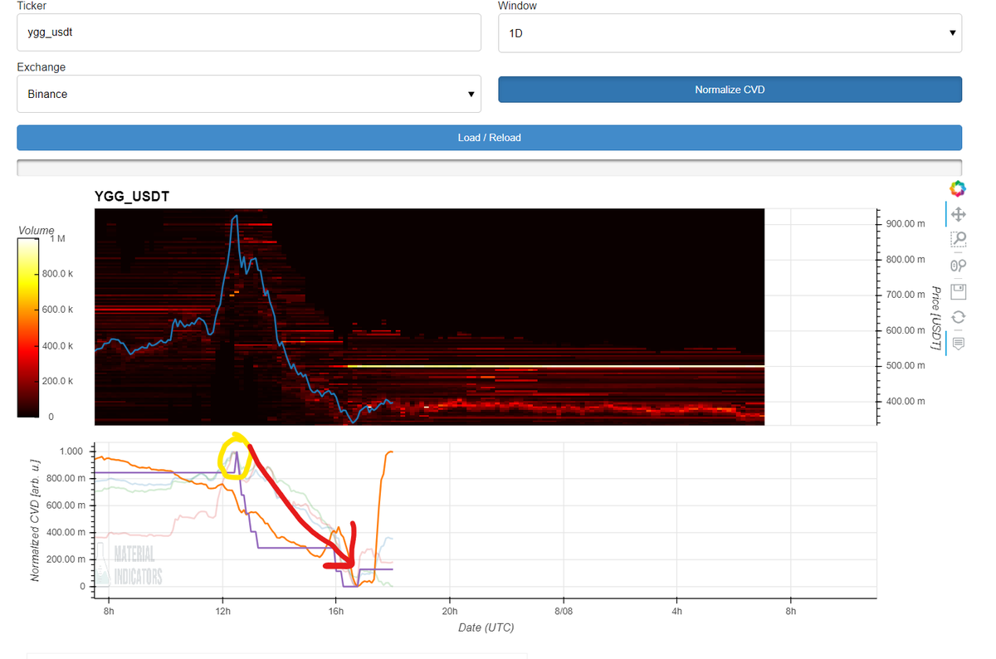The image size is (996, 659).
Task: Select the Pan tool
Action: (x=958, y=214)
